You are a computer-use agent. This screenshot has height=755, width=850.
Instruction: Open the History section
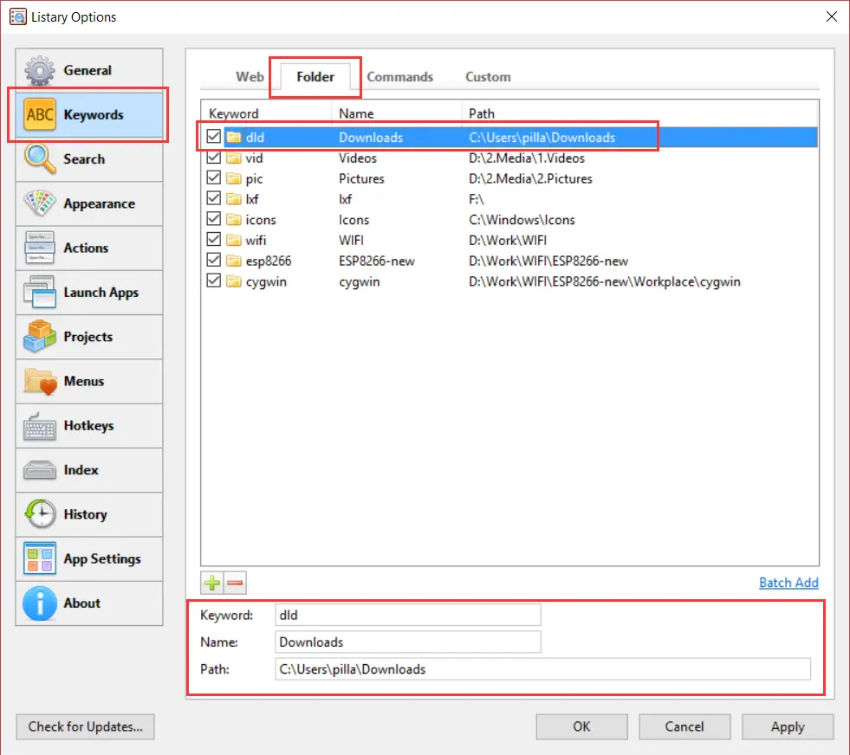(89, 514)
